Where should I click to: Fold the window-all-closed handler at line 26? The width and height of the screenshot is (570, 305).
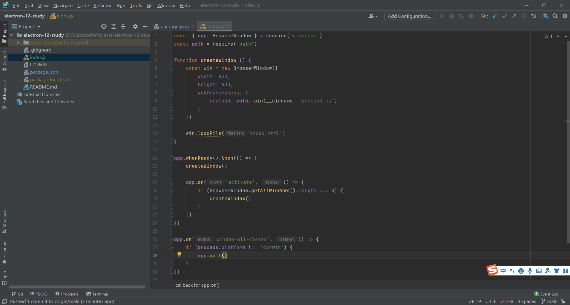tap(172, 240)
